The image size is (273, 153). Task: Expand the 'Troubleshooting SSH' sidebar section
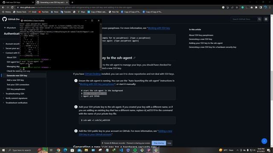14,93
